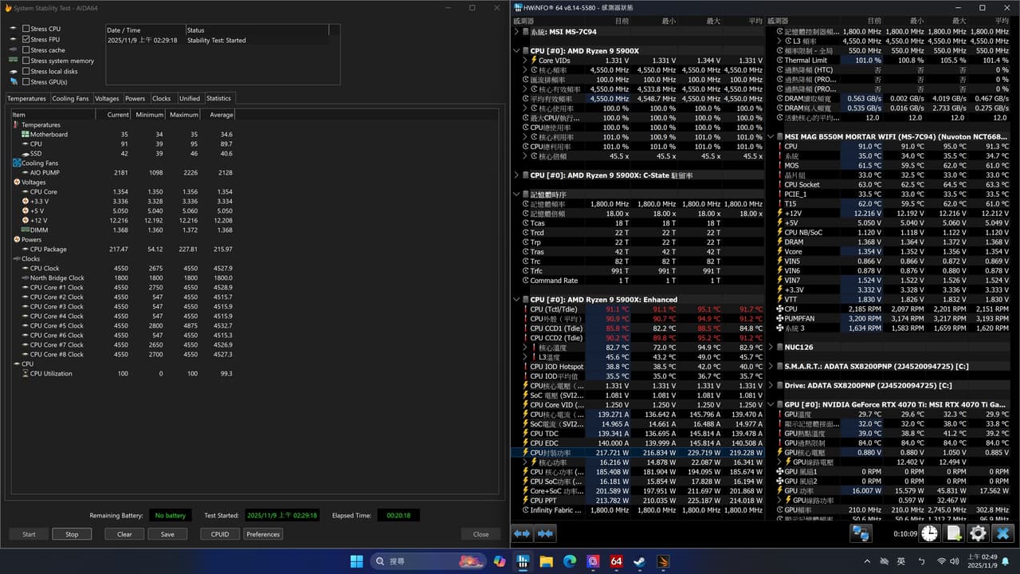This screenshot has width=1020, height=574.
Task: Open the Wi-Fi network tray icon
Action: (941, 561)
